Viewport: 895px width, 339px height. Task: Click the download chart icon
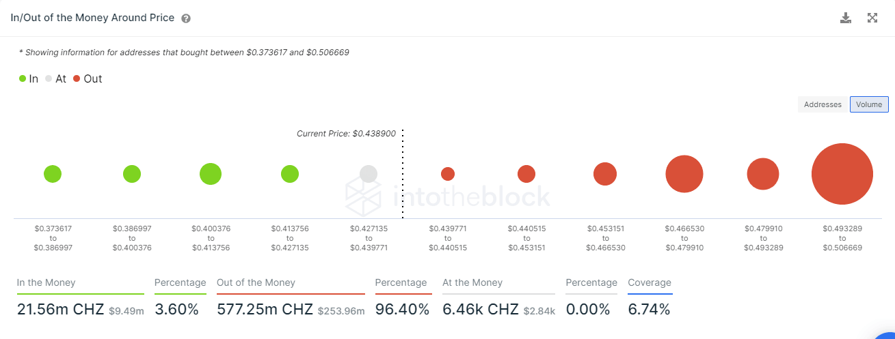(846, 18)
